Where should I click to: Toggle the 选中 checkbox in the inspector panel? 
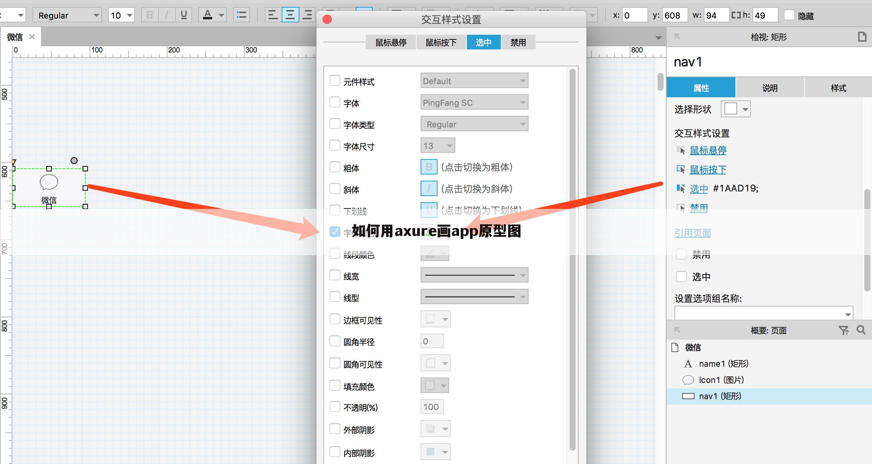681,276
